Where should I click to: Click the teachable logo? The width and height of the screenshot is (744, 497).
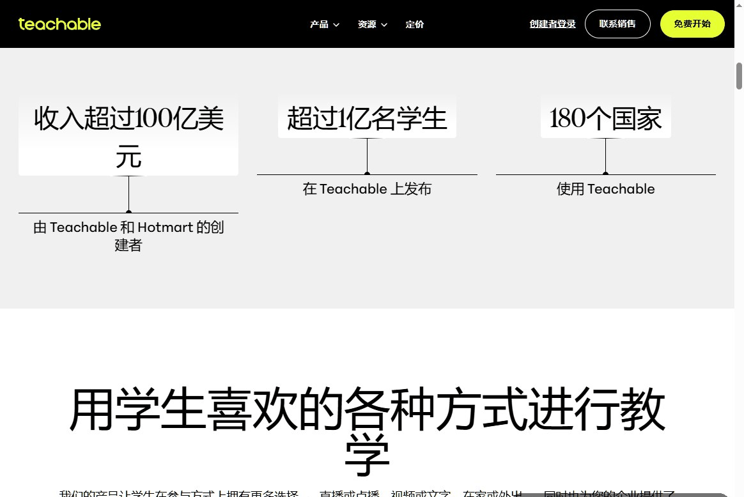[59, 24]
